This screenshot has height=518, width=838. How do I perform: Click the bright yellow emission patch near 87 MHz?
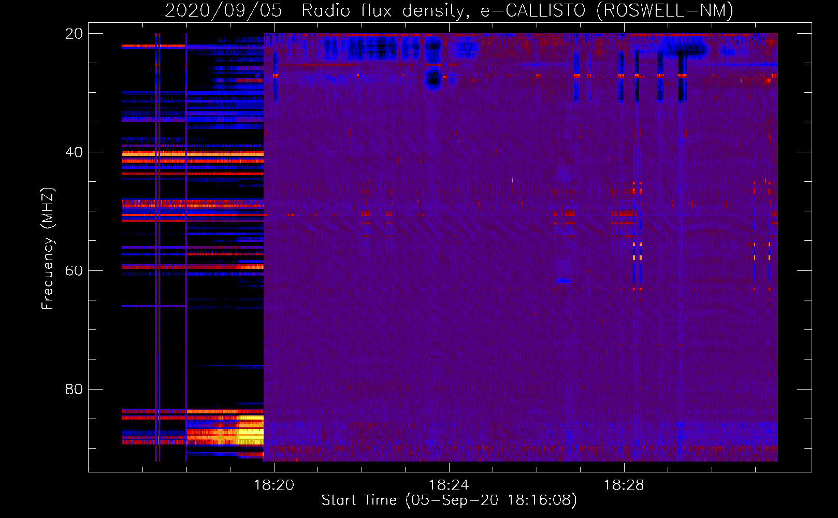click(250, 433)
